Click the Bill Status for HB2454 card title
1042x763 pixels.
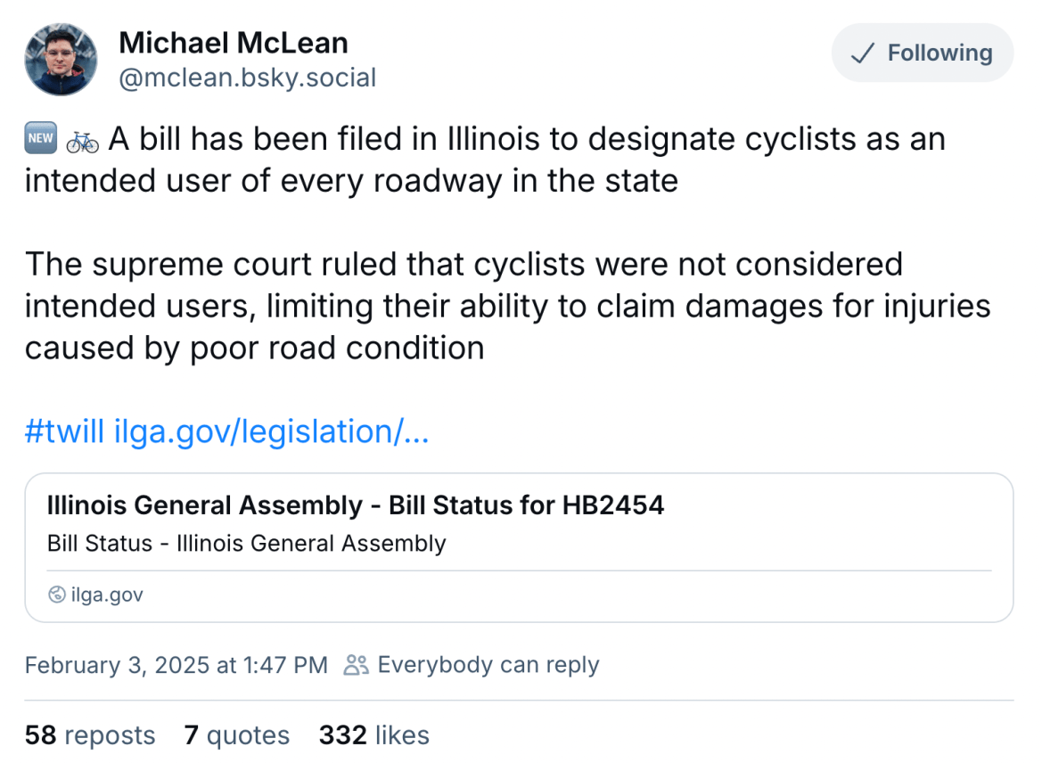[355, 505]
